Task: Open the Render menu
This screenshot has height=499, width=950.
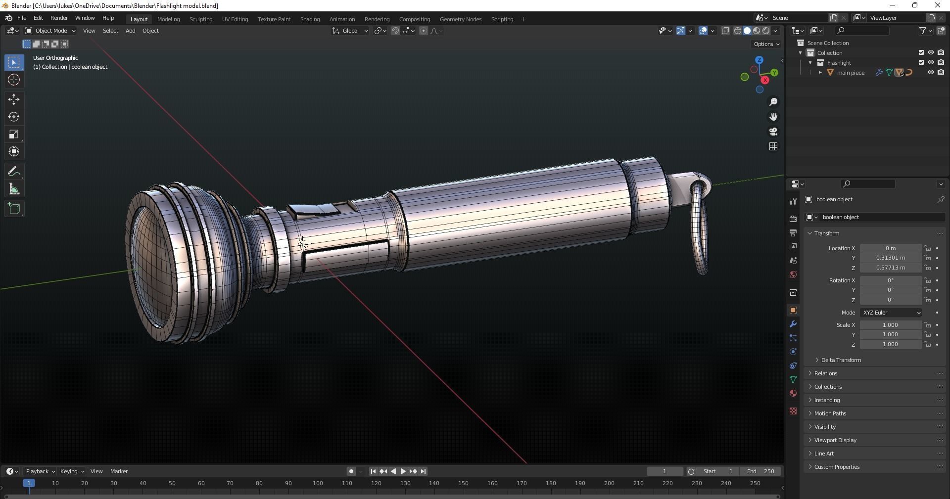Action: (x=59, y=18)
